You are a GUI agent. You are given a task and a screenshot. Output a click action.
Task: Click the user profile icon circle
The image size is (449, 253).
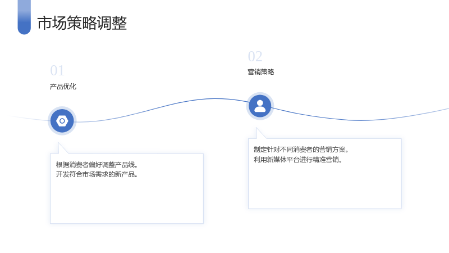(x=260, y=106)
